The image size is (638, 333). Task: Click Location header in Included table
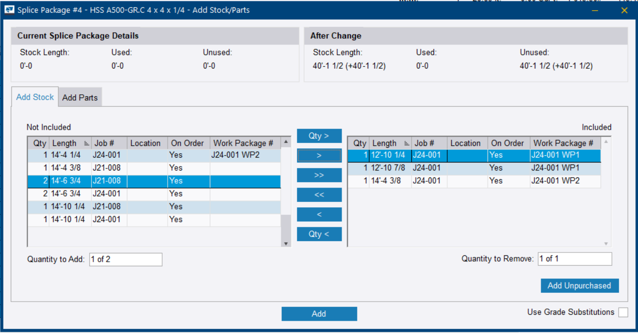click(x=467, y=143)
